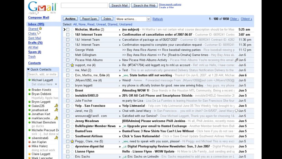Image resolution: width=282 pixels, height=159 pixels.
Task: Tick the checkbox beside the Brent email
Action: click(x=68, y=91)
